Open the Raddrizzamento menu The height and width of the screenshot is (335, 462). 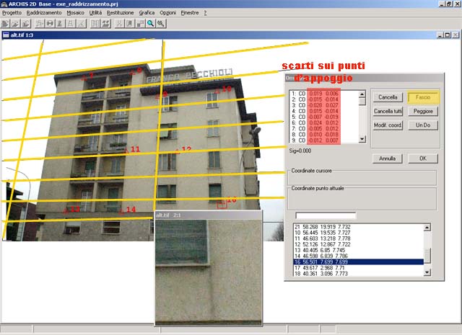coord(44,13)
